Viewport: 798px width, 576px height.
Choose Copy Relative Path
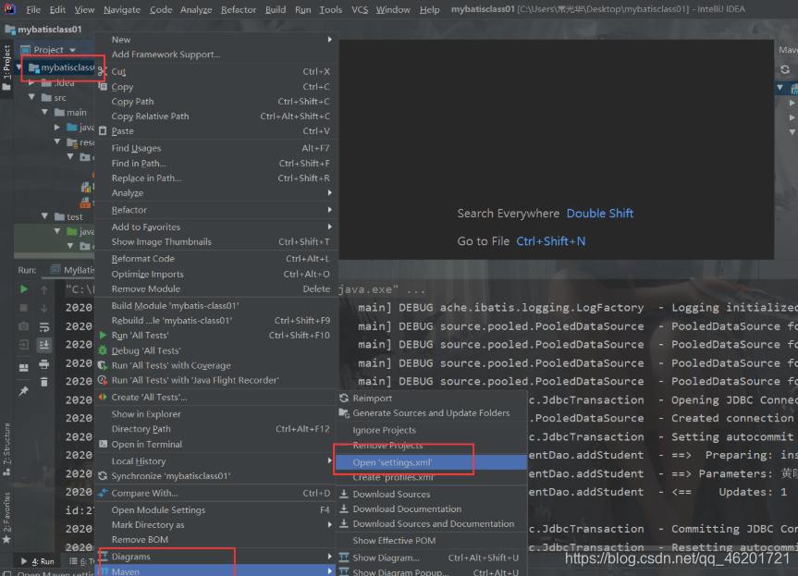[216, 116]
